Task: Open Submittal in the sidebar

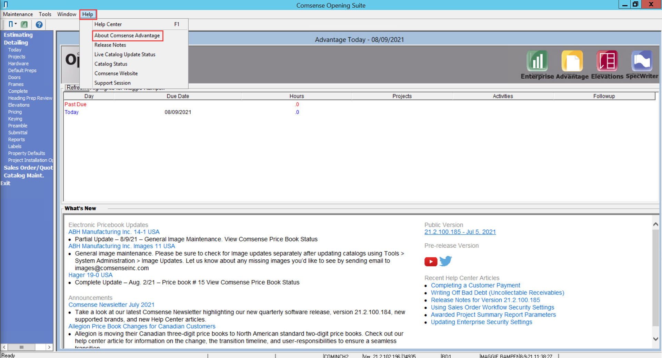Action: [18, 132]
